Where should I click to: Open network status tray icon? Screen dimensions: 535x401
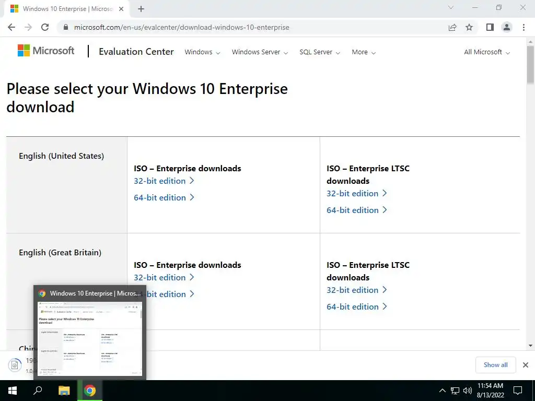coord(455,391)
